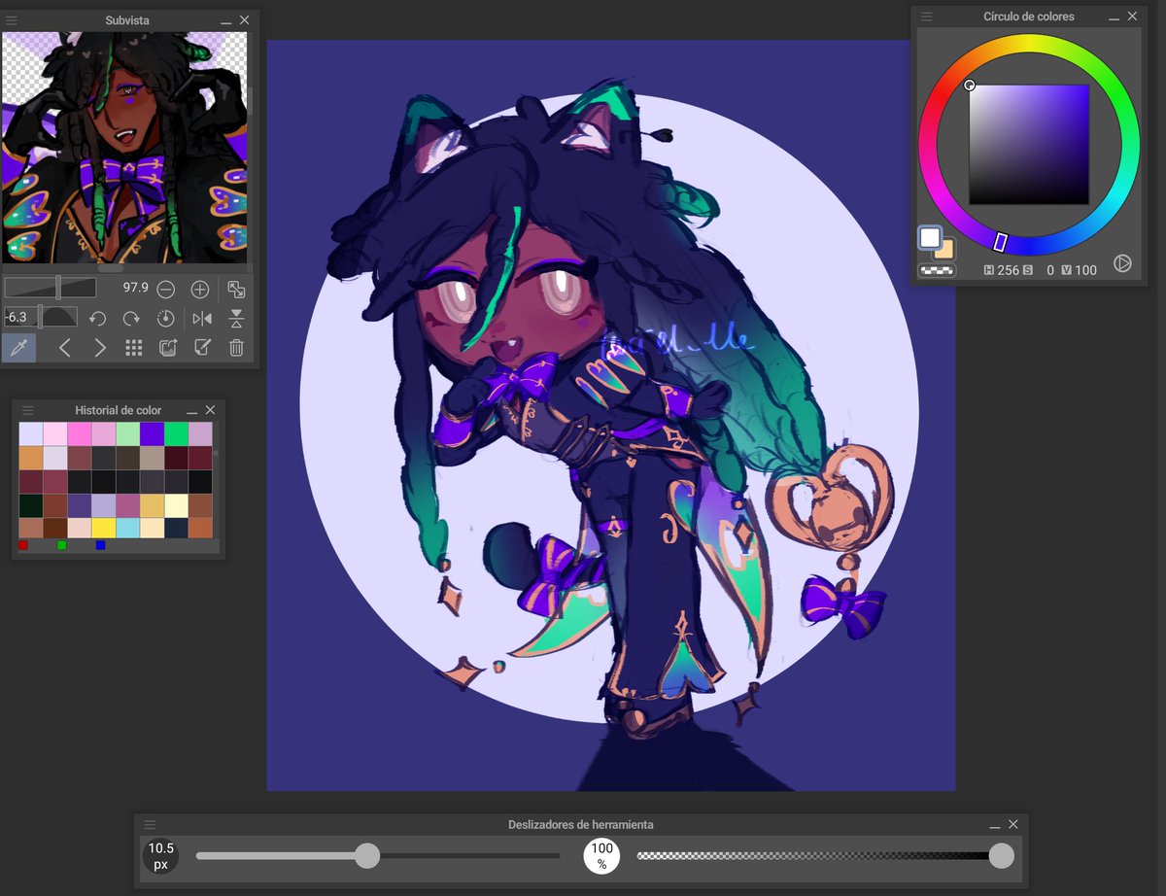The image size is (1166, 896).
Task: Open the Círculo de colores panel menu
Action: [x=927, y=17]
